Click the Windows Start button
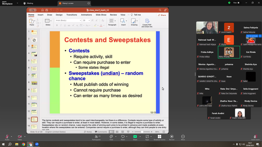The width and height of the screenshot is (262, 147). [x=3, y=144]
